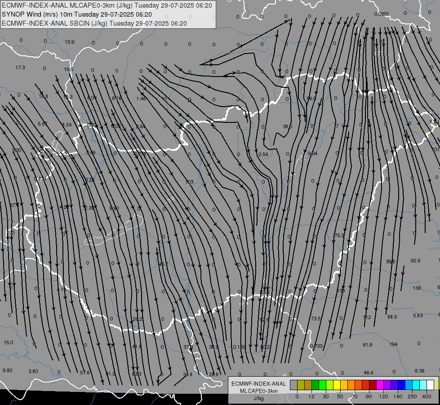Click the map value '61.9'
The image size is (440, 405).
click(368, 345)
